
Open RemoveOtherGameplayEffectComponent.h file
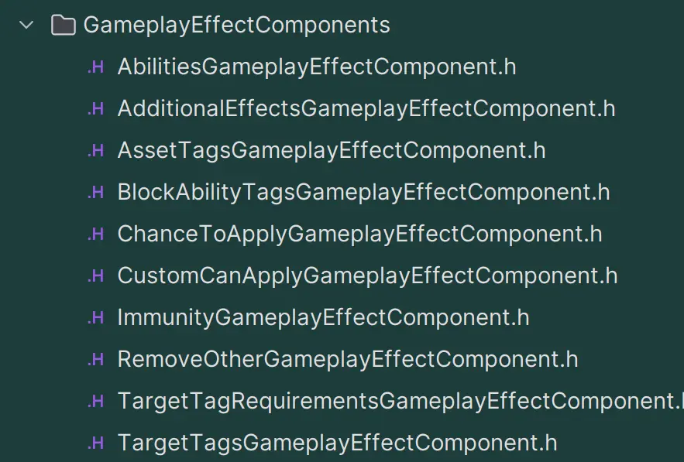(x=347, y=360)
